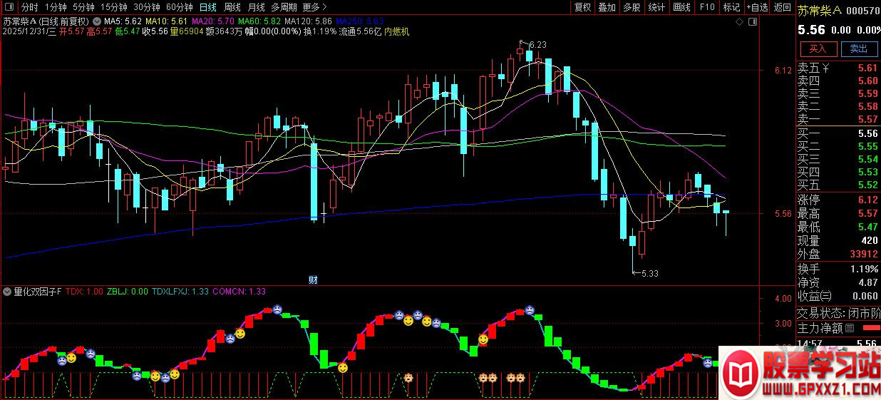Open the 画线 drawing tools

[x=682, y=7]
